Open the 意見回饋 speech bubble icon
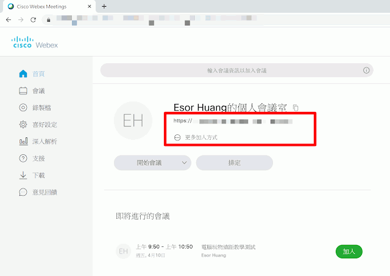Screen dimensions: 390x276 point(23,192)
